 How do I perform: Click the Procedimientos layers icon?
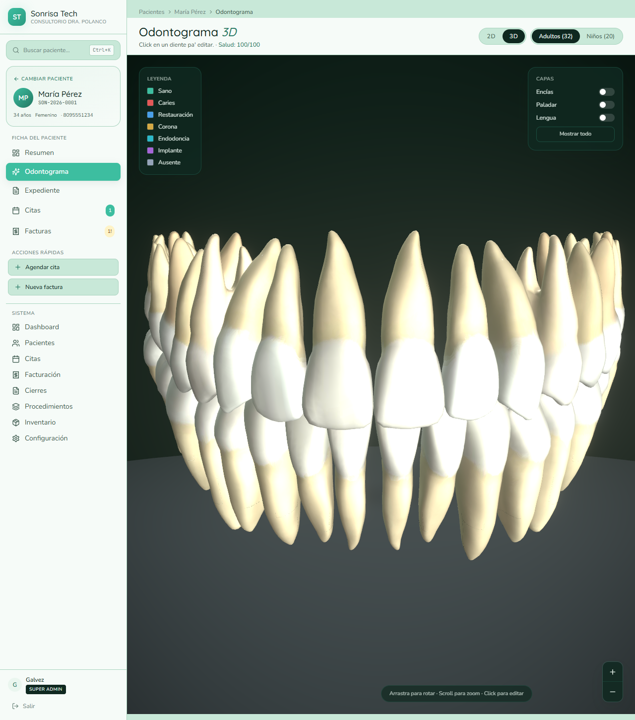pos(16,407)
